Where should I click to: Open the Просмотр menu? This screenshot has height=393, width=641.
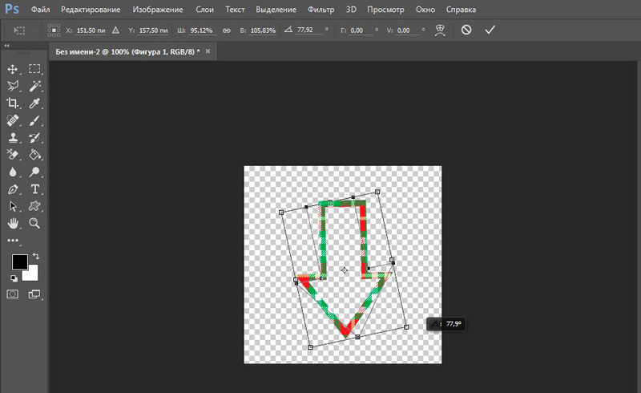385,10
